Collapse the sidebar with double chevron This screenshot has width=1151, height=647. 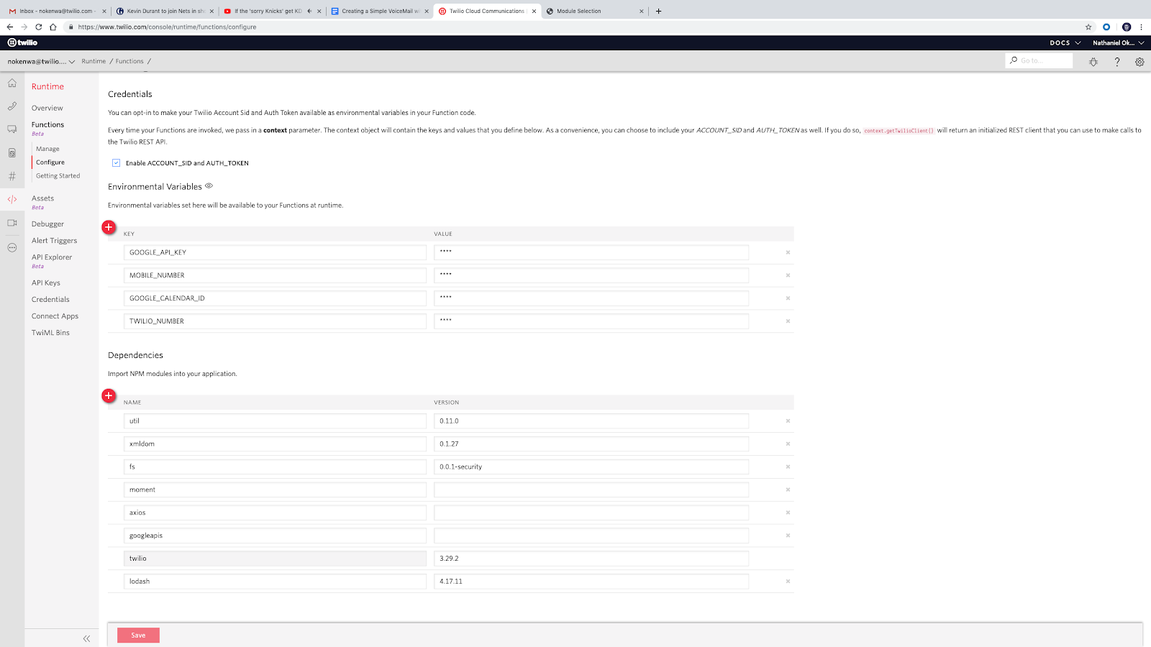86,638
